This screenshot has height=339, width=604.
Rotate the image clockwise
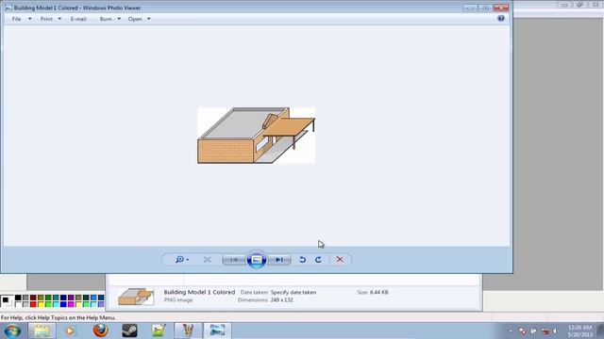[x=318, y=260]
